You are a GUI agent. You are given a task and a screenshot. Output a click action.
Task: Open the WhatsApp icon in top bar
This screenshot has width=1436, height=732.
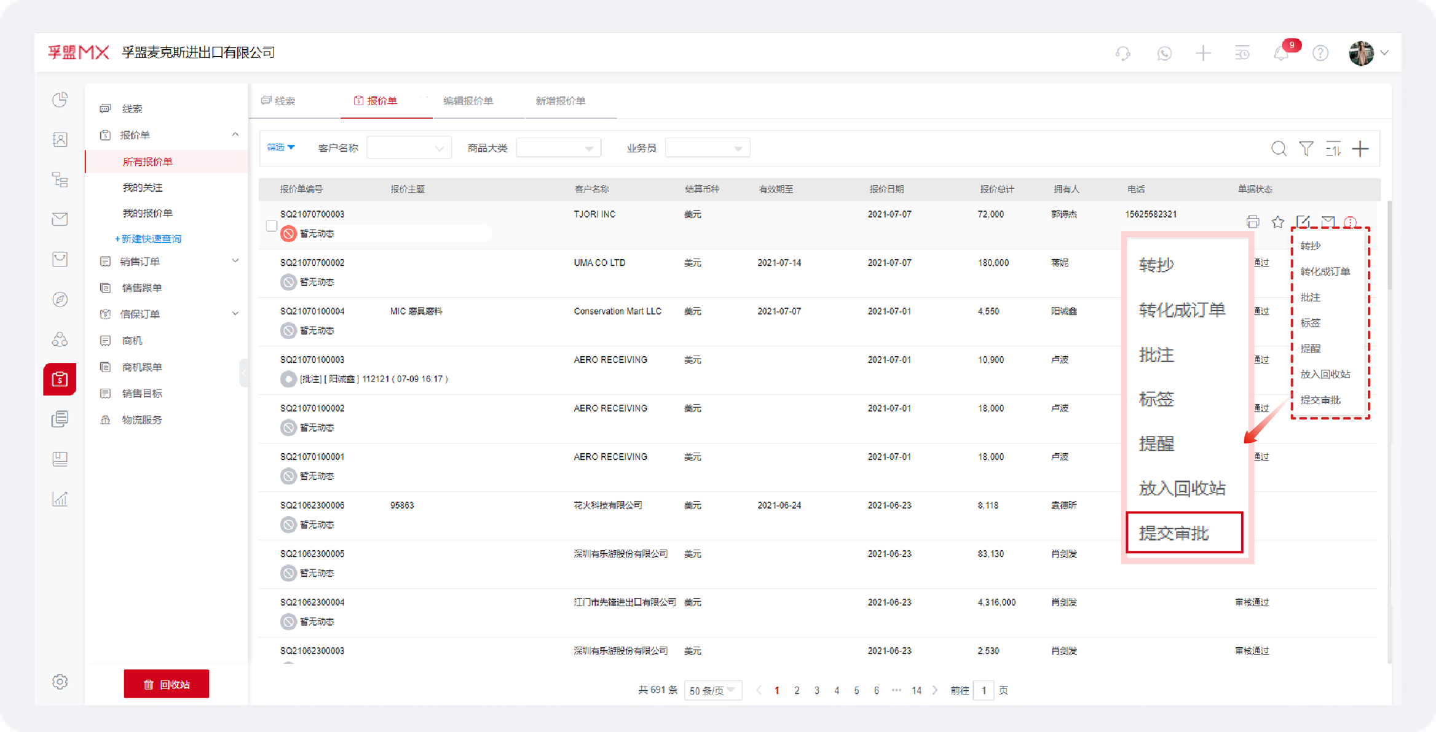click(x=1164, y=53)
